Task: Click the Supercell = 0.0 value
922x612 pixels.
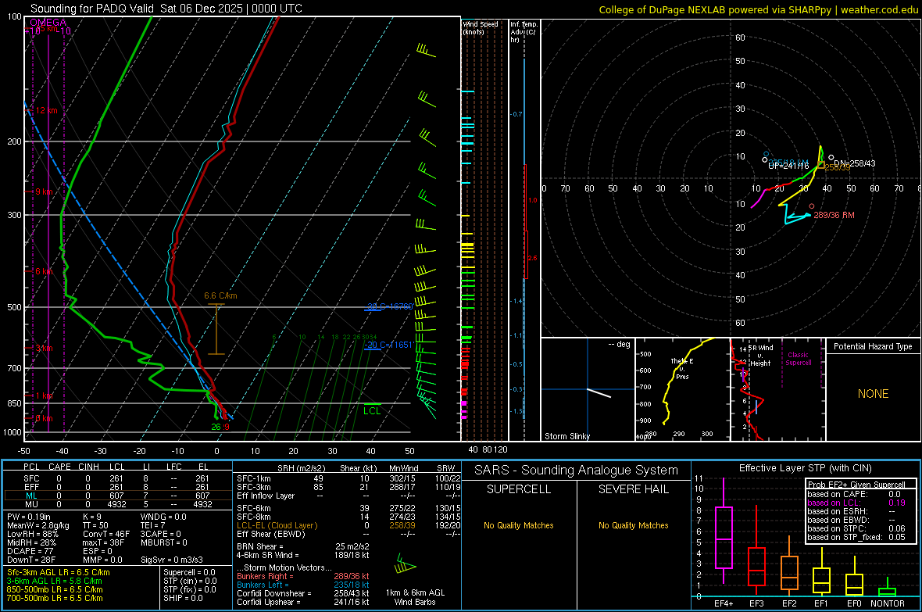Action: (x=189, y=572)
